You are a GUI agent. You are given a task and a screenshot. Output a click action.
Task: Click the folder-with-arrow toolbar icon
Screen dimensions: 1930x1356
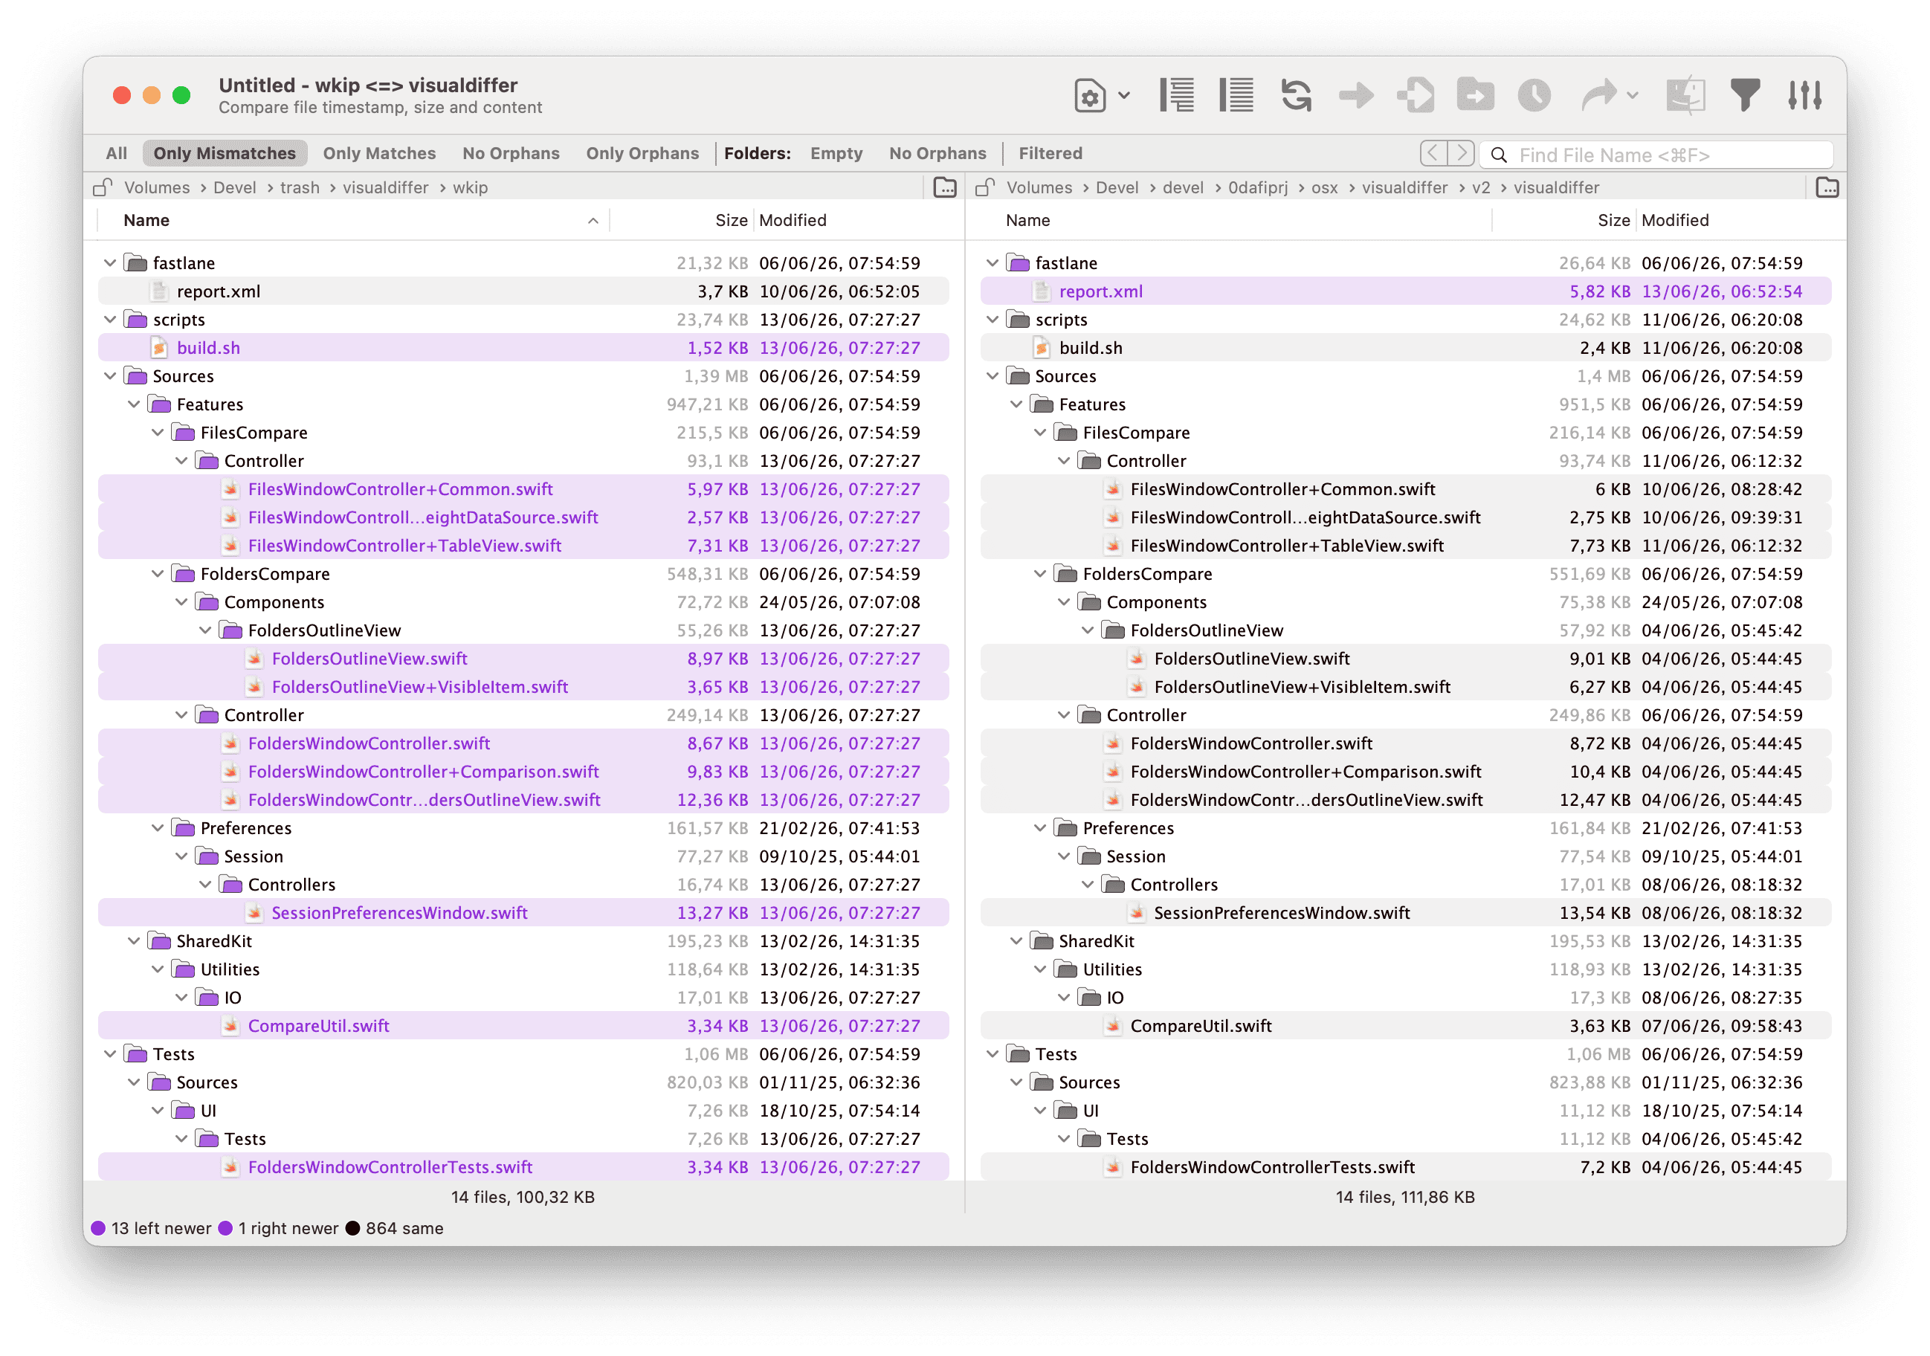click(1475, 95)
